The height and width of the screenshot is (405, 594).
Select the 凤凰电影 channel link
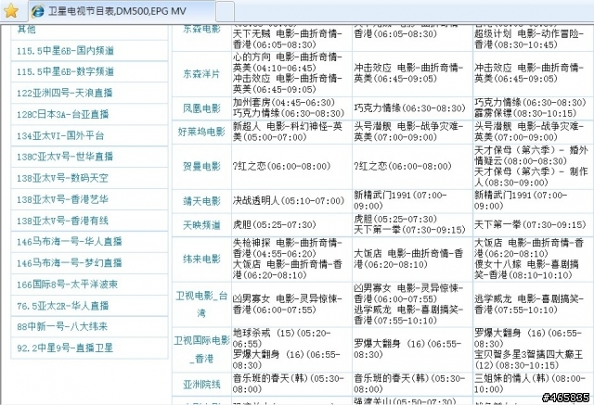click(x=201, y=108)
